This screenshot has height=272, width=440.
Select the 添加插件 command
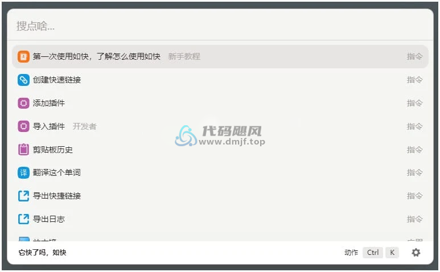(x=220, y=103)
